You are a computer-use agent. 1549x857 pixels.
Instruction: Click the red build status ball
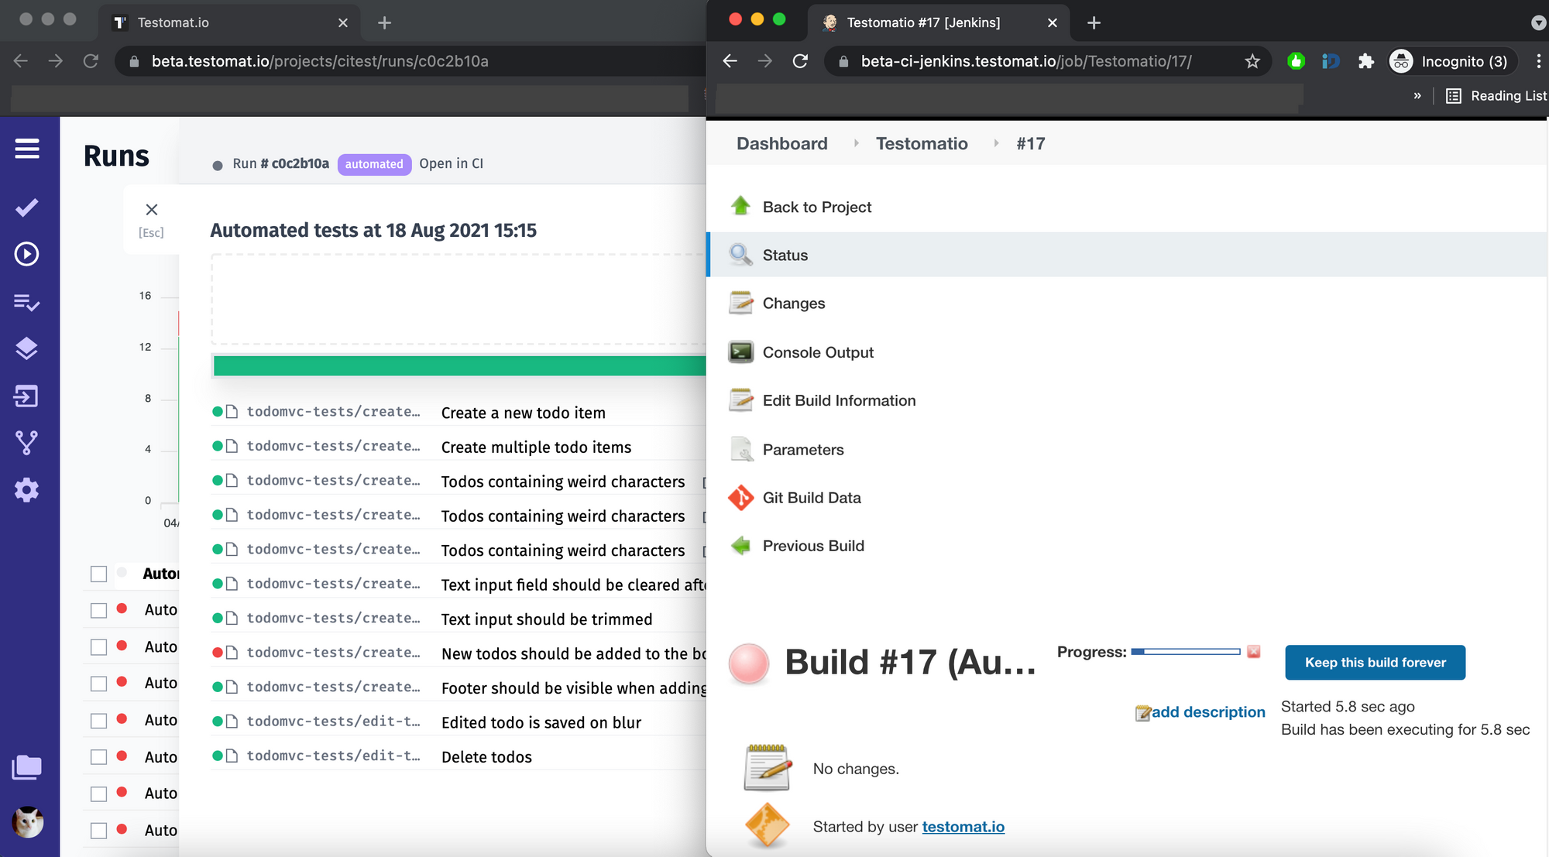click(749, 663)
